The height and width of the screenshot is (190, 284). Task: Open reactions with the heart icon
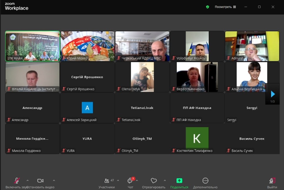pos(154,181)
